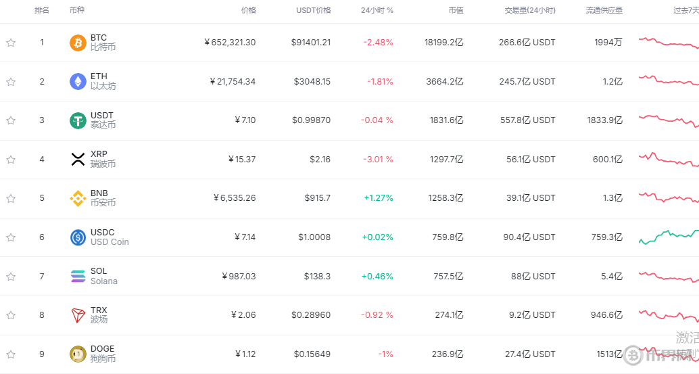The width and height of the screenshot is (699, 374).
Task: Click the Bitcoin coin logo
Action: tap(78, 43)
